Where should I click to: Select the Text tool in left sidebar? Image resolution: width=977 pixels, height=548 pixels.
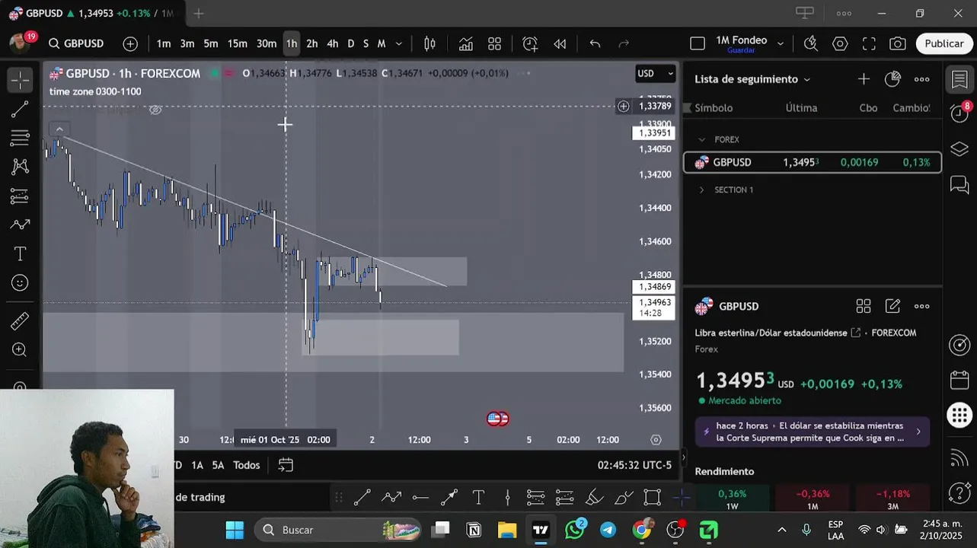tap(21, 253)
